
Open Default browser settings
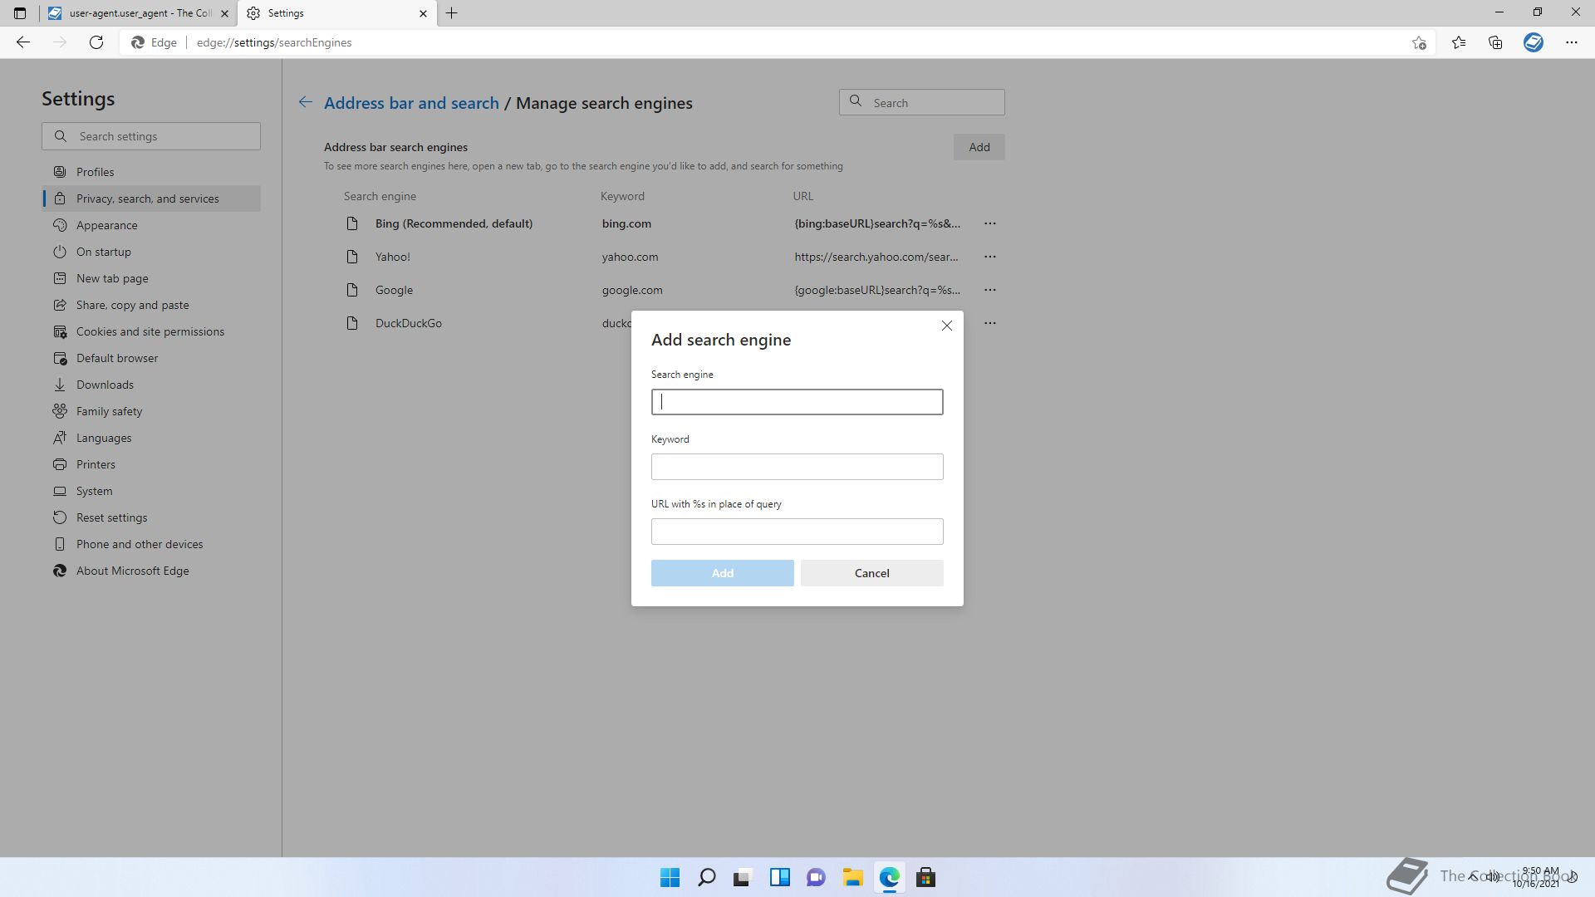tap(151, 358)
